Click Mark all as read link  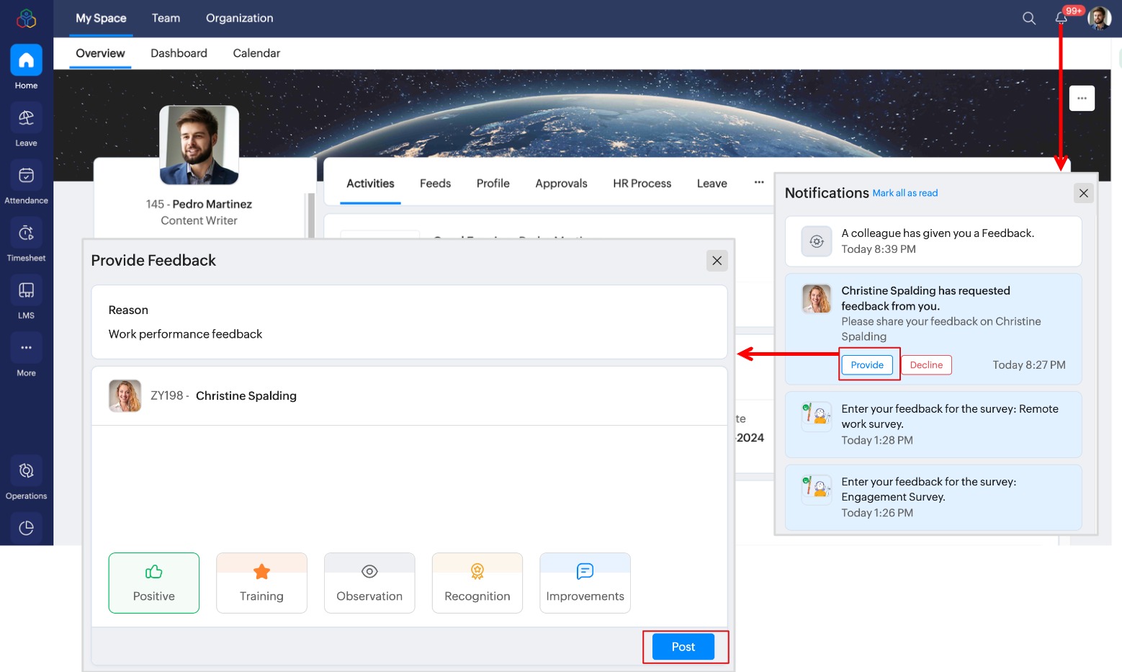[x=905, y=193]
